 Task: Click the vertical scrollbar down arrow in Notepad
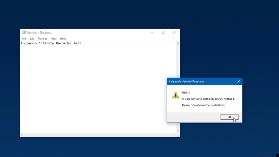click(x=177, y=131)
